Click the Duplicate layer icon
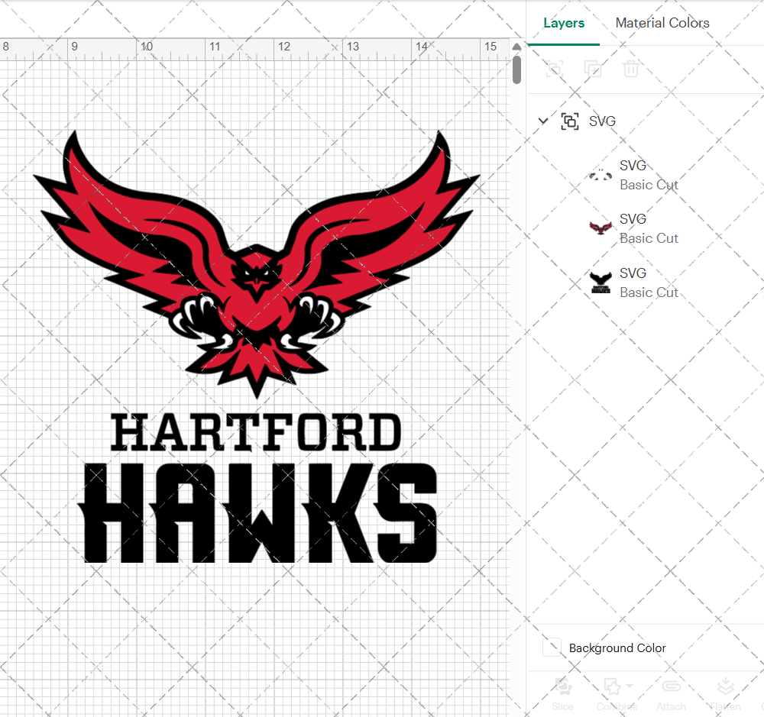Image resolution: width=764 pixels, height=717 pixels. coord(593,69)
